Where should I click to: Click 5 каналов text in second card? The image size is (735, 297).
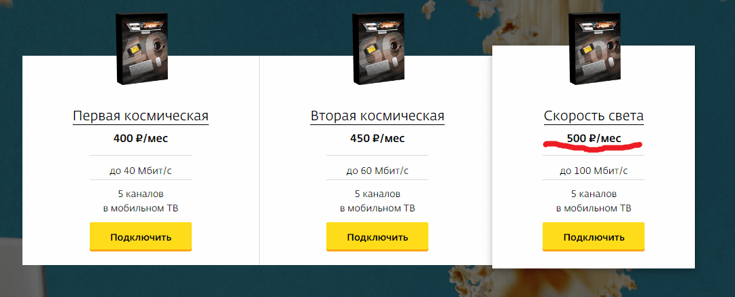[x=377, y=194]
